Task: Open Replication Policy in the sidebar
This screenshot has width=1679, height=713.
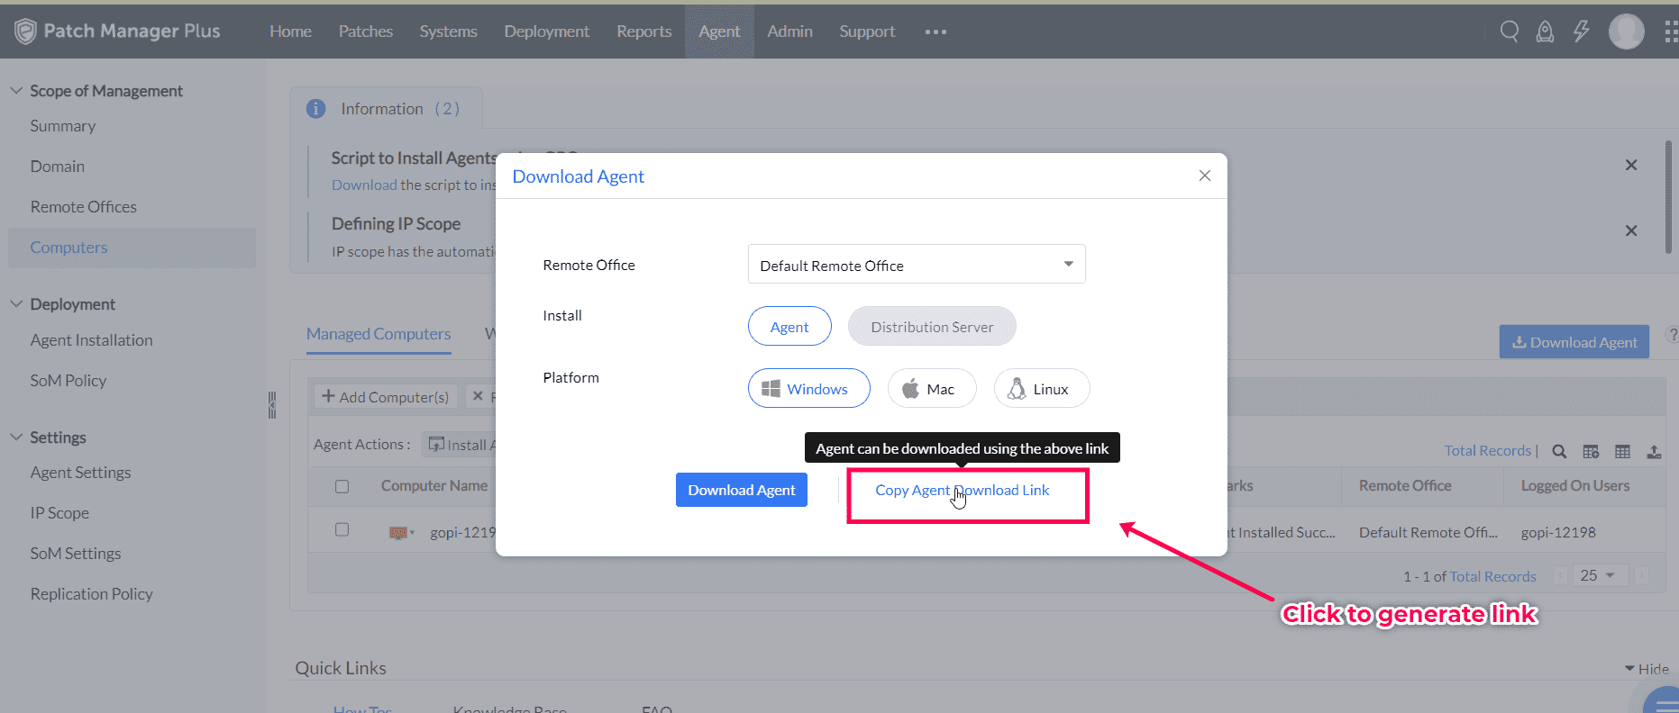Action: [92, 594]
